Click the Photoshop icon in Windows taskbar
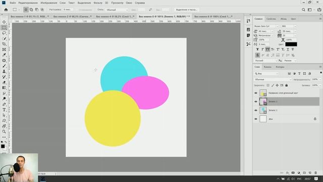 (x=43, y=179)
